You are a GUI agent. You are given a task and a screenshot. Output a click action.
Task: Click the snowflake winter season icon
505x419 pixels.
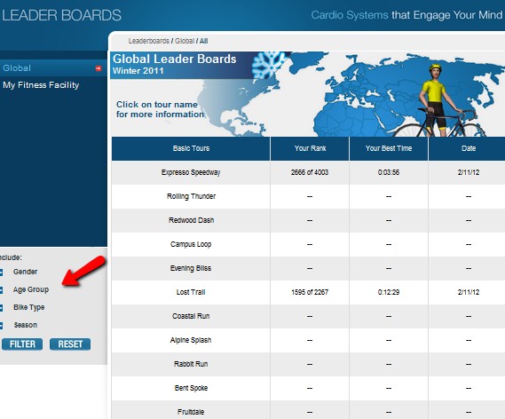click(x=269, y=64)
